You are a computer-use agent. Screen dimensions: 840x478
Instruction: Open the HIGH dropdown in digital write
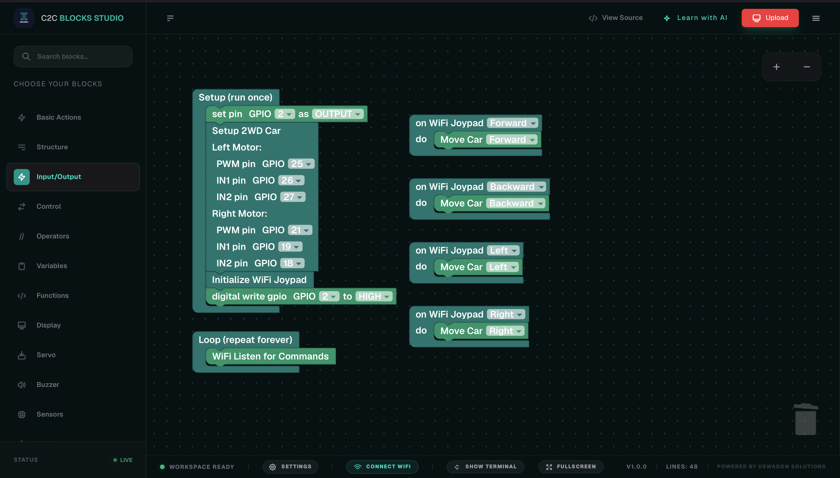point(374,296)
